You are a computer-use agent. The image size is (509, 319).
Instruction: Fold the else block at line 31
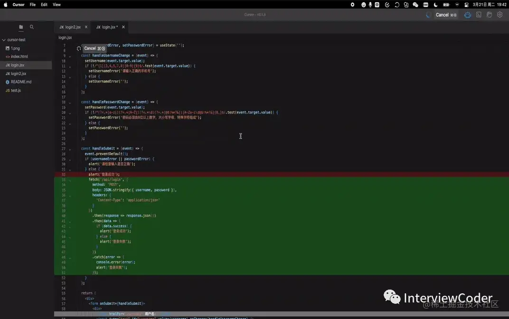pos(70,170)
